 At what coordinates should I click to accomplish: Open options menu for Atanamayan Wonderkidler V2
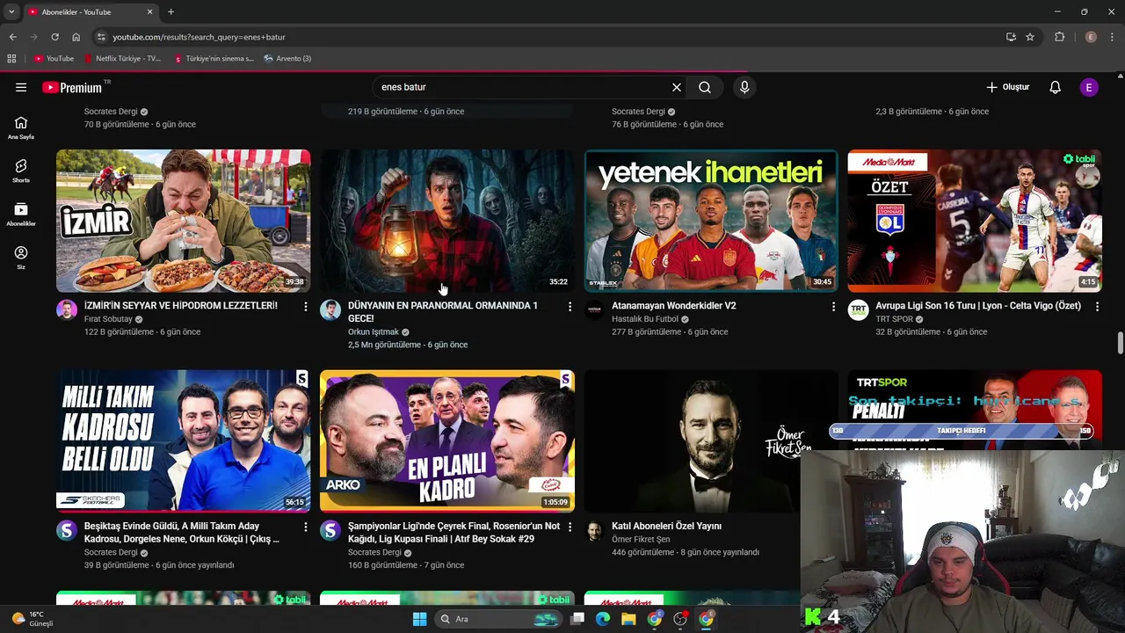pos(833,306)
